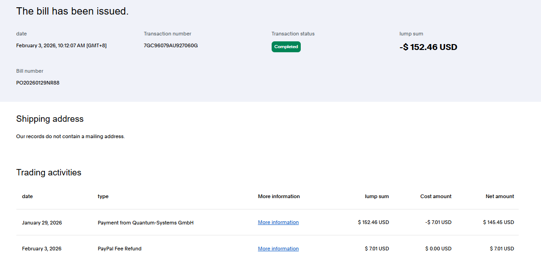The image size is (541, 259).
Task: Click the -$152.46 USD total amount
Action: click(428, 47)
